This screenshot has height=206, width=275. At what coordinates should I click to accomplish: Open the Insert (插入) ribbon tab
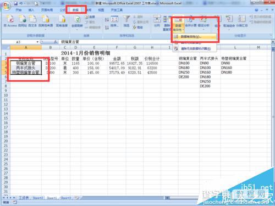(31, 10)
